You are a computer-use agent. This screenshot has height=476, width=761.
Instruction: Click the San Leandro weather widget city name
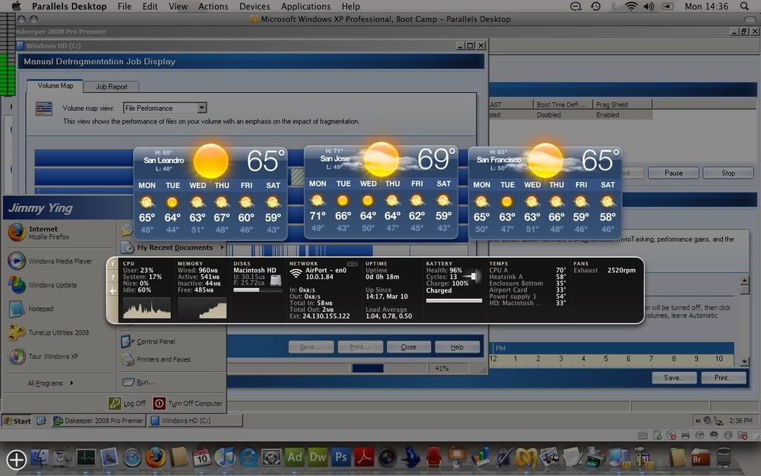(x=163, y=161)
